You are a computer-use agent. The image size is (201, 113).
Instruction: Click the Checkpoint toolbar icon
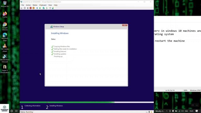44,8
